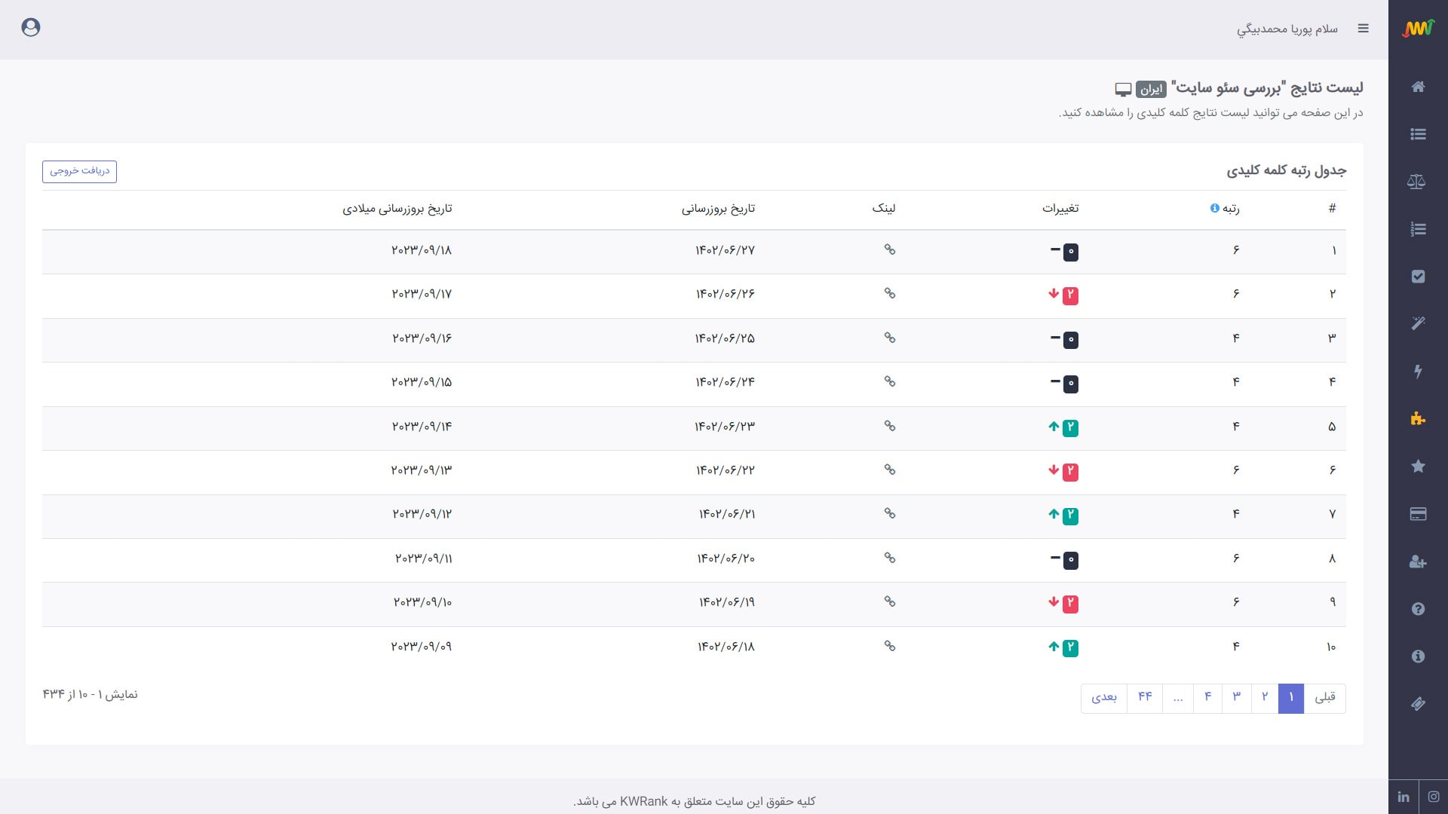This screenshot has height=814, width=1448.
Task: Click the bulleted list sidebar icon
Action: point(1418,134)
